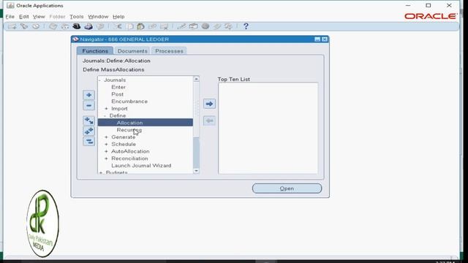Select Launch Journal Wizard item
The height and width of the screenshot is (263, 468).
(x=141, y=166)
